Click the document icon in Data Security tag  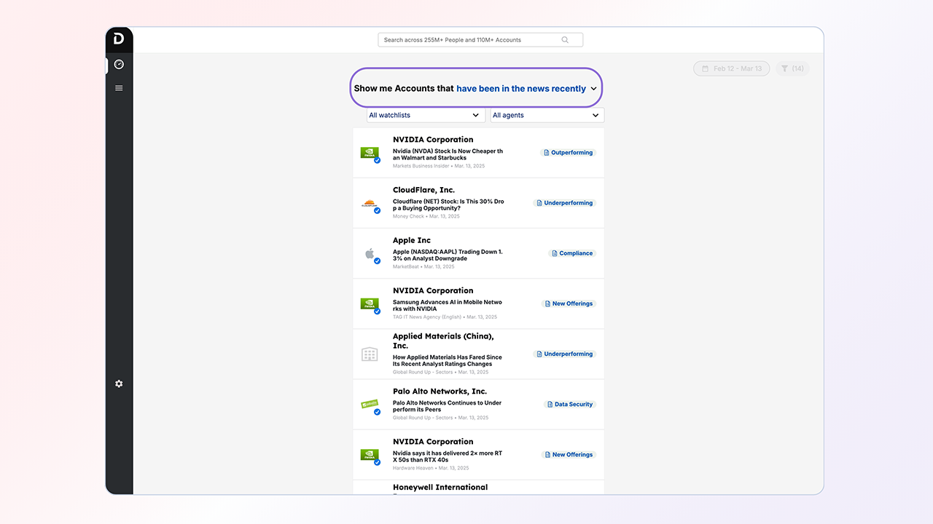pos(550,404)
